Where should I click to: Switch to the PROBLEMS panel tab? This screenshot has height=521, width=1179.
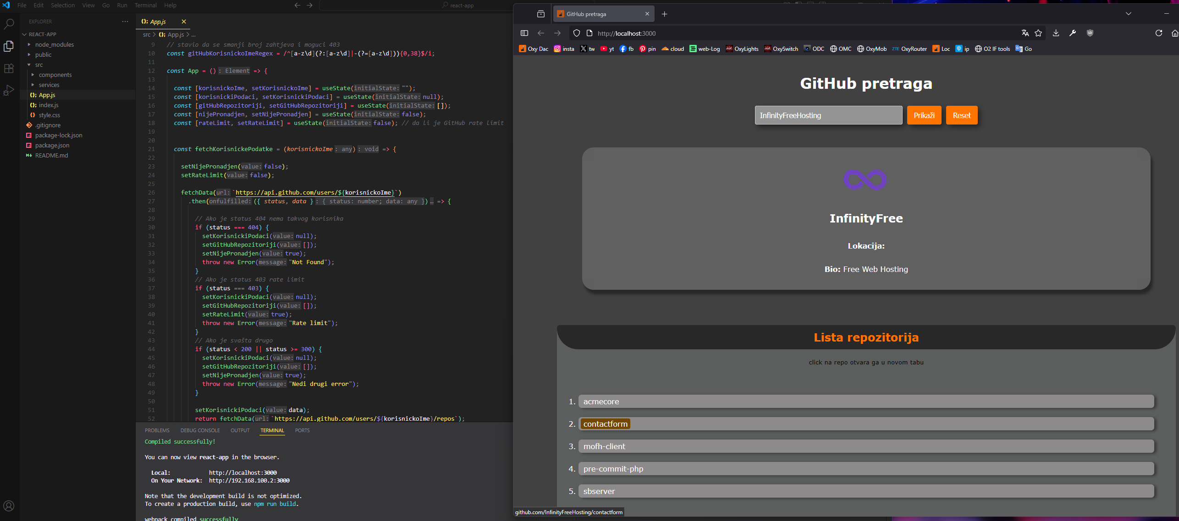point(157,430)
